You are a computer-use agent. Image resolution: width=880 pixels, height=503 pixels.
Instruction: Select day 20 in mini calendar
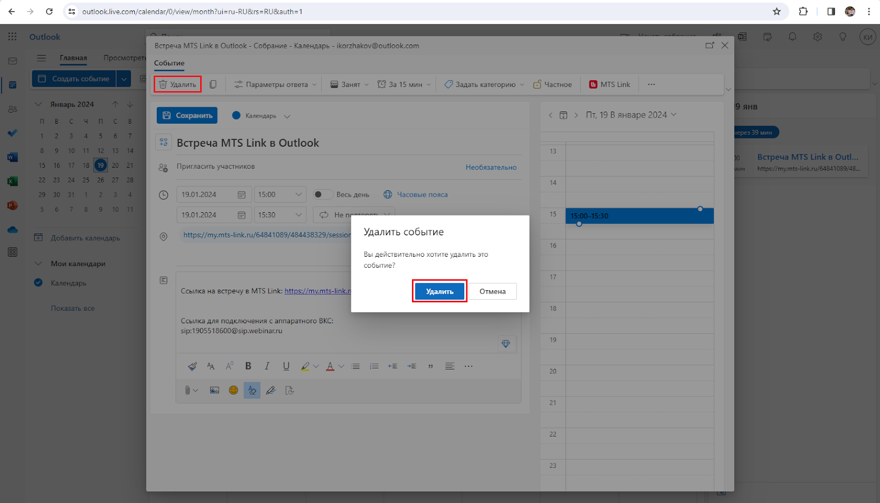click(x=115, y=165)
